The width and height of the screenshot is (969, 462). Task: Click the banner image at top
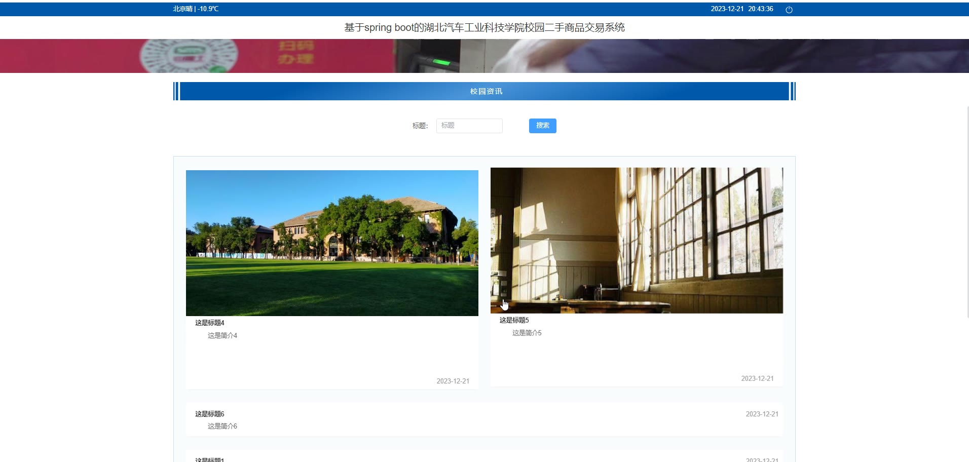point(485,56)
